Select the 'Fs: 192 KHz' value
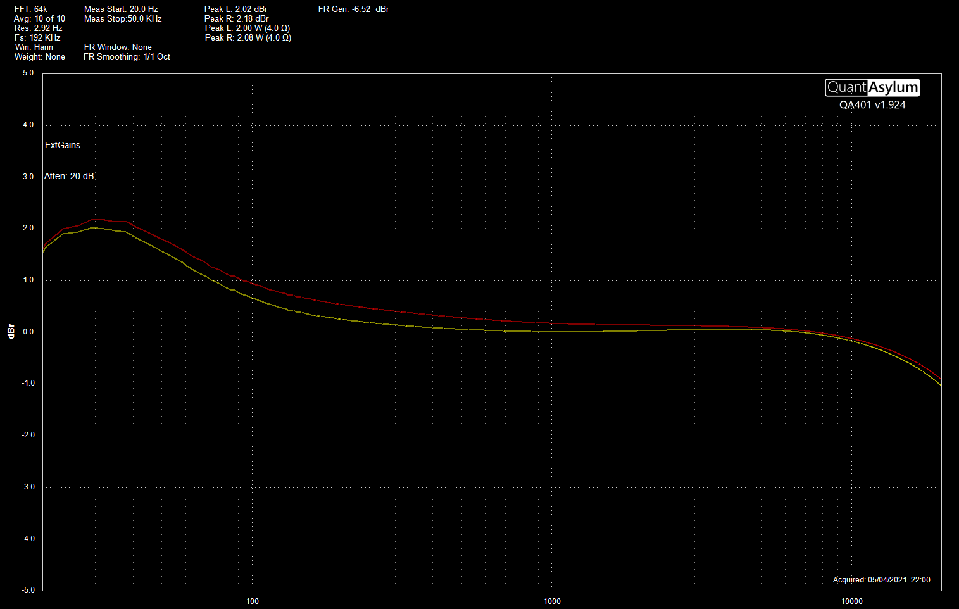Viewport: 959px width, 609px height. (37, 38)
